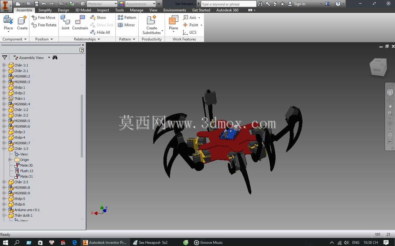Open the Pattern component tool
Image resolution: width=395 pixels, height=246 pixels.
tap(127, 18)
